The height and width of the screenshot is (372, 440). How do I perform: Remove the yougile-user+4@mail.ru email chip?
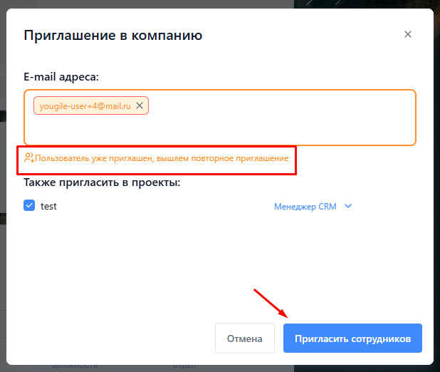point(140,105)
